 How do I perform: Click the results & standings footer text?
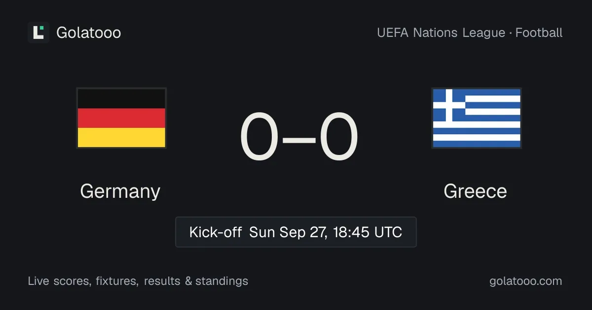pos(196,281)
